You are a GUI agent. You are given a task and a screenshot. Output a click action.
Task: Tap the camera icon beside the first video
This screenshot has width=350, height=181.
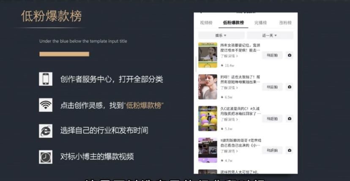[289, 55]
